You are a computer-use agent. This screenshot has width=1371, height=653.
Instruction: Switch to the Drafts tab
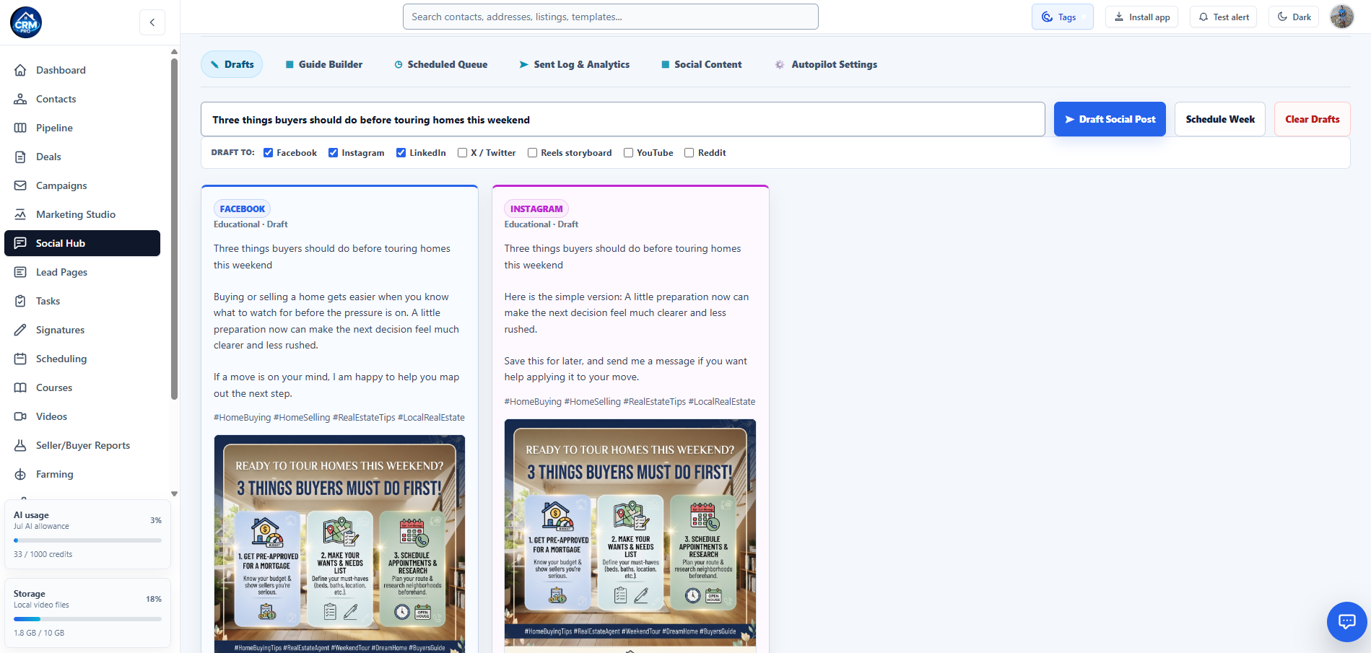(x=232, y=64)
